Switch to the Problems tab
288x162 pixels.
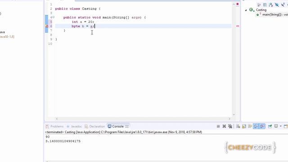54,126
